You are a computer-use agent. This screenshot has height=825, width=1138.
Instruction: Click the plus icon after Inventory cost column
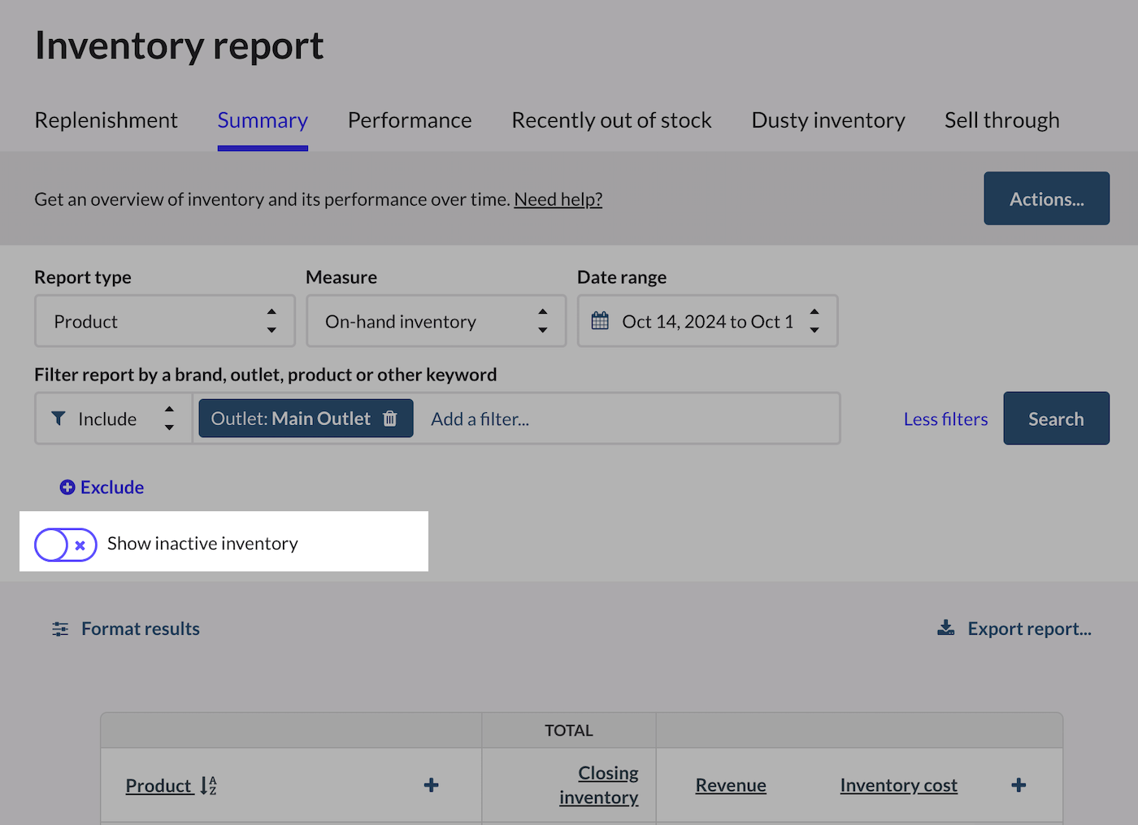(1019, 785)
